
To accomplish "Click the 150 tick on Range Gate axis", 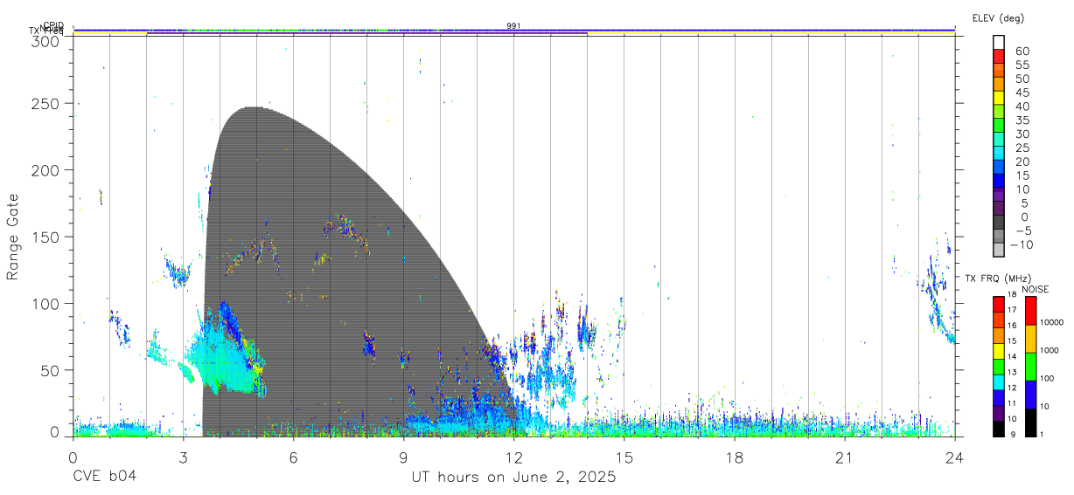I will pyautogui.click(x=45, y=237).
